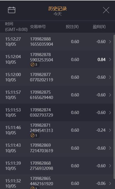Viewport: 115px width, 189px height.
Task: Expand details arrow for the 0.84 profit record
Action: tap(110, 59)
